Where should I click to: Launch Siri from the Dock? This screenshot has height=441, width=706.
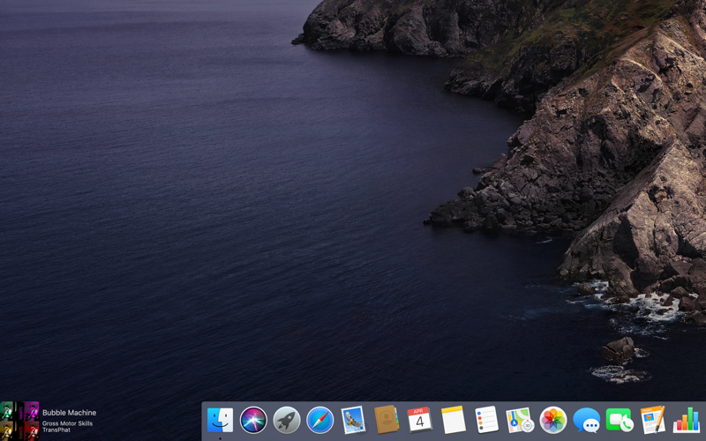click(x=253, y=420)
